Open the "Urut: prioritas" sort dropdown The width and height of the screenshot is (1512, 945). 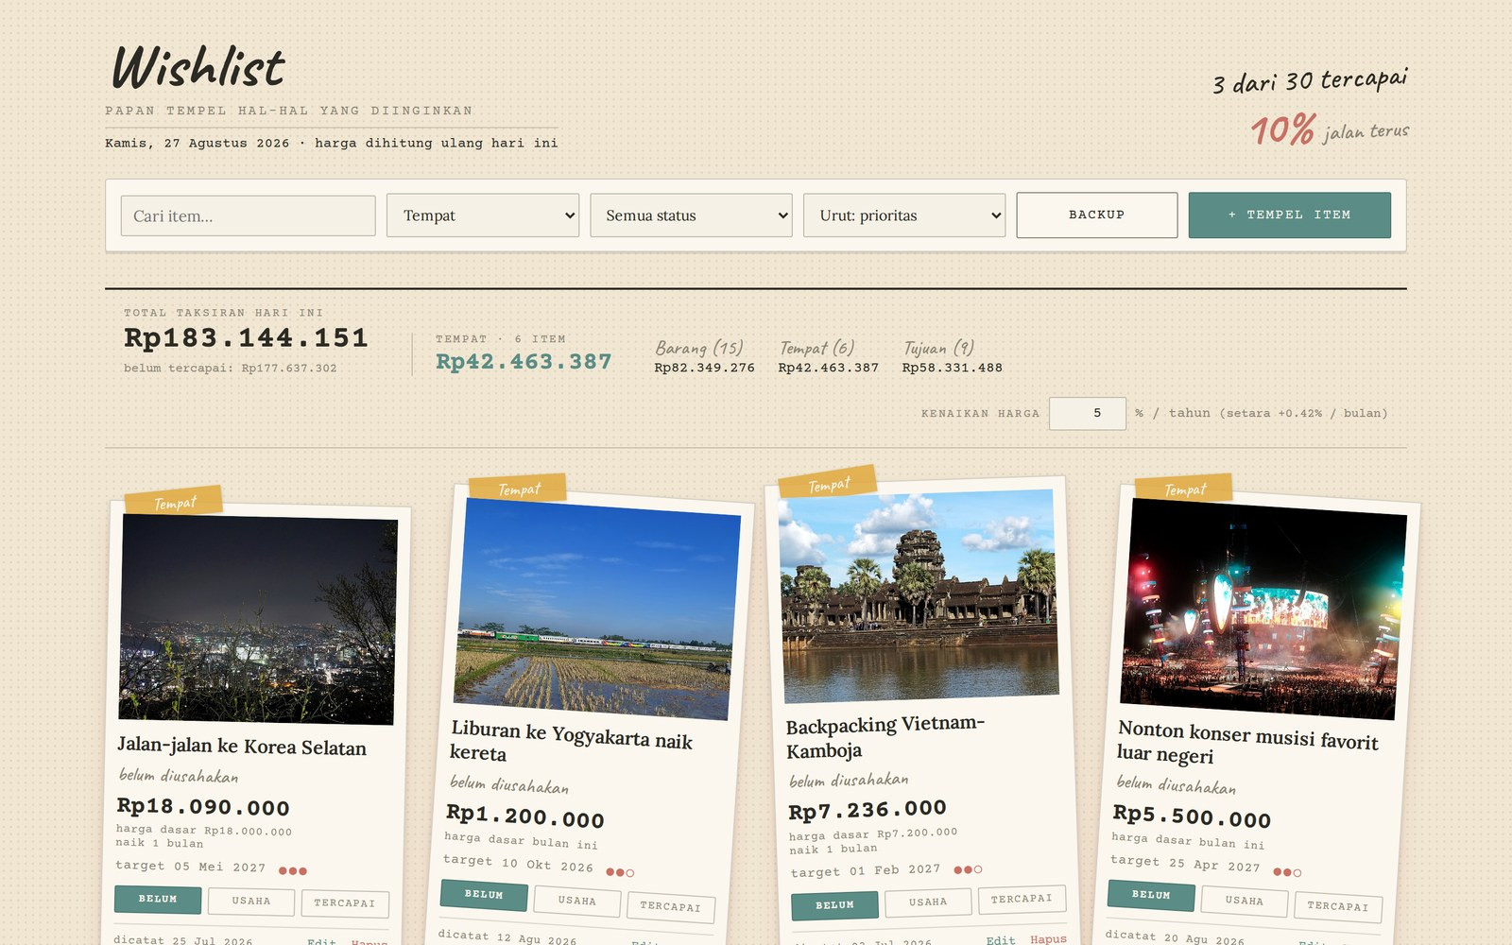pos(904,215)
